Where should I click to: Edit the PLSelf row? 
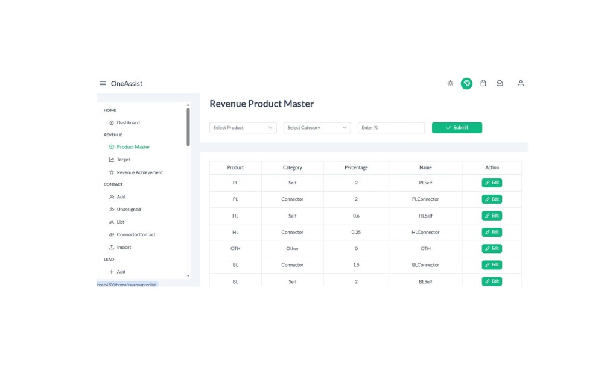(x=492, y=183)
